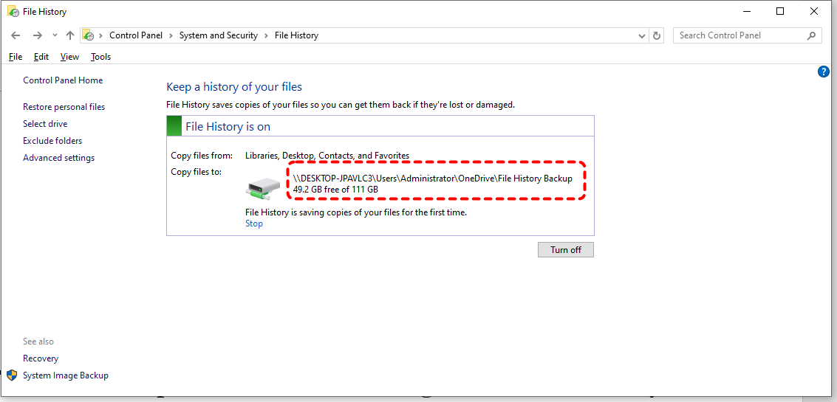Screen dimensions: 837x402
Task: Select System and Security breadcrumb
Action: click(219, 35)
